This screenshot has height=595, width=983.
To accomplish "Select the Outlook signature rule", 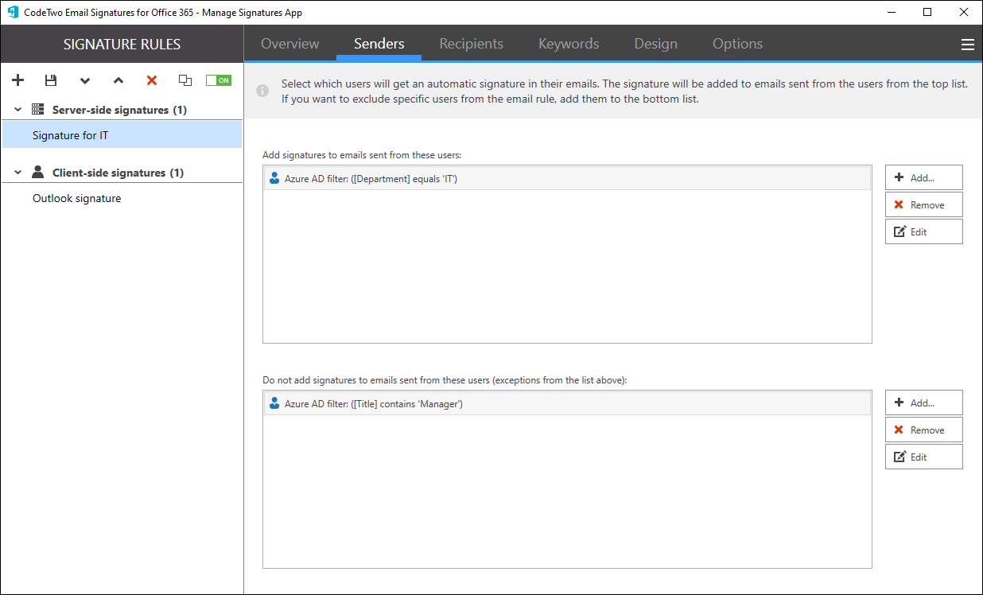I will [122, 198].
